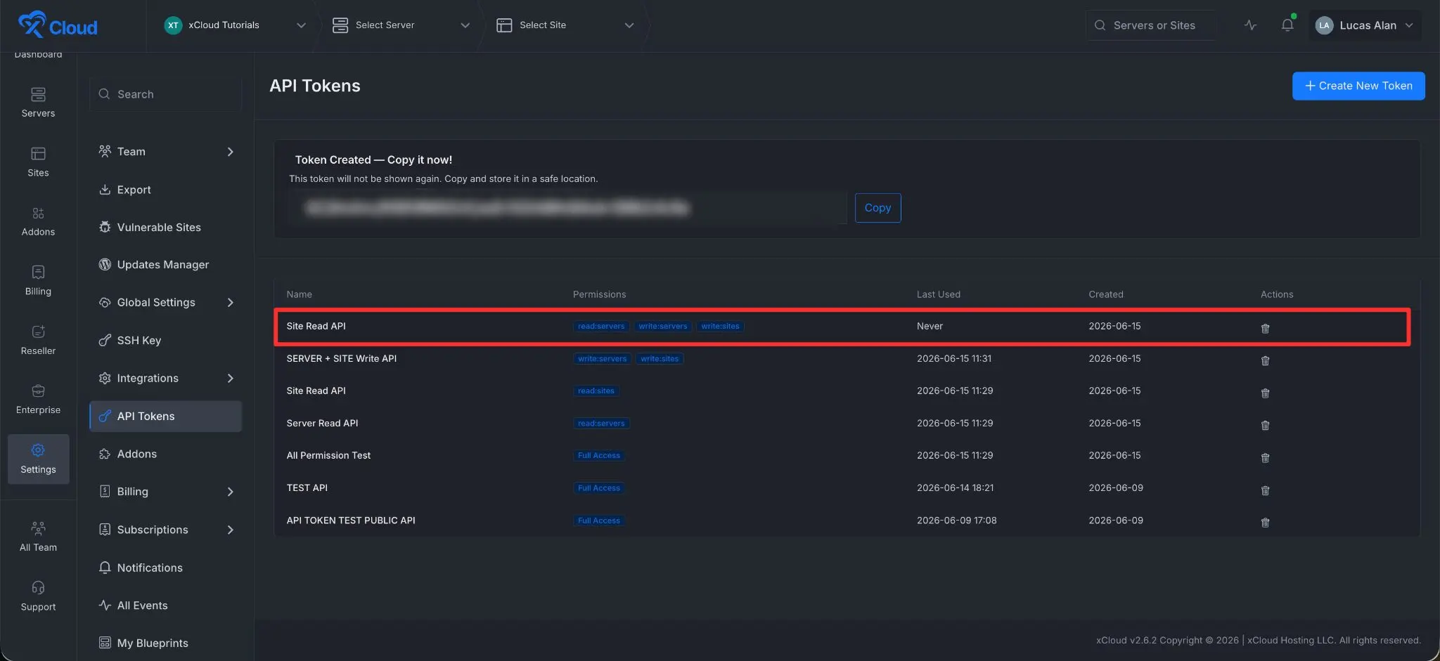This screenshot has width=1440, height=661.
Task: Open the Select Site dropdown
Action: point(565,25)
